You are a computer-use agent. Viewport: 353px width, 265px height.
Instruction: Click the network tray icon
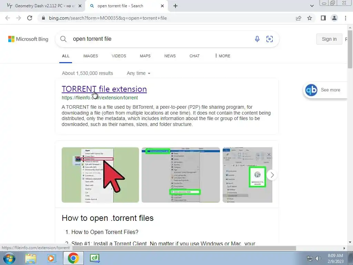pos(310,258)
